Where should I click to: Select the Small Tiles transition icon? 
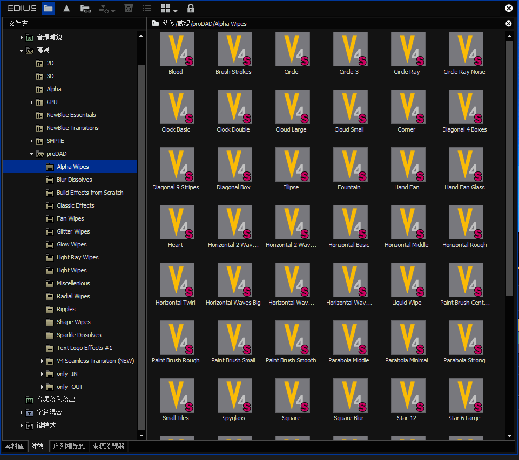177,395
